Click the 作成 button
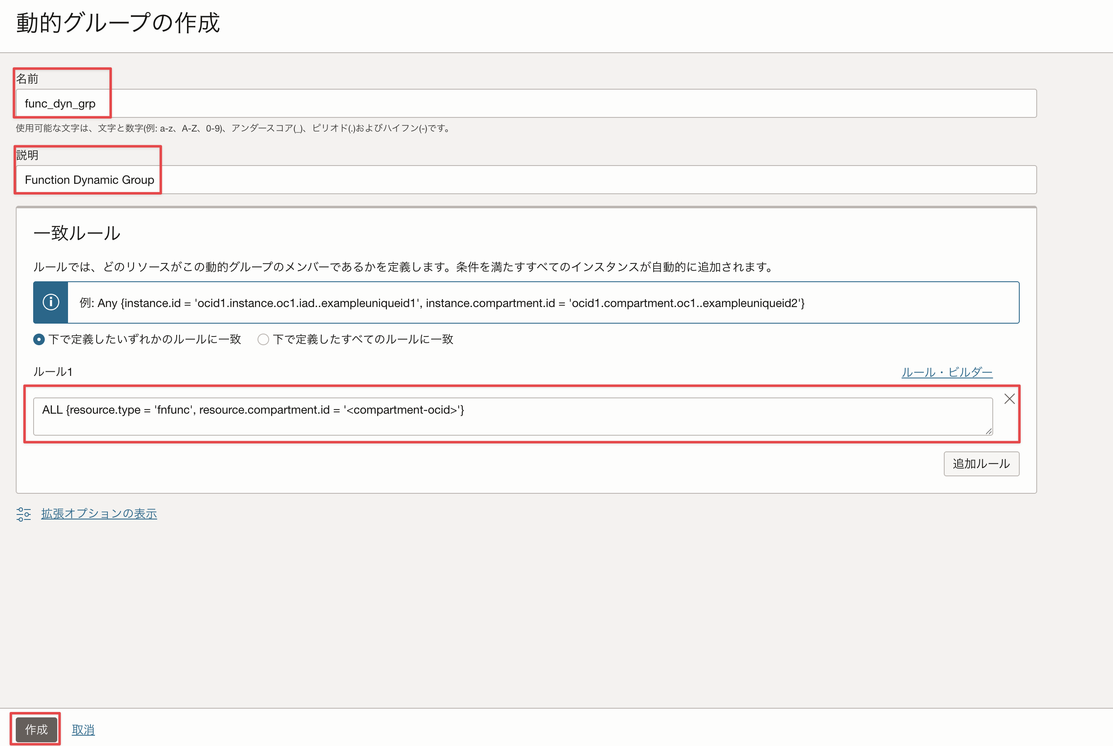 tap(36, 729)
